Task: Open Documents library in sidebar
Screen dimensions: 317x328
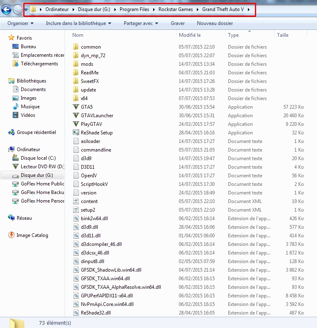Action: (x=33, y=89)
